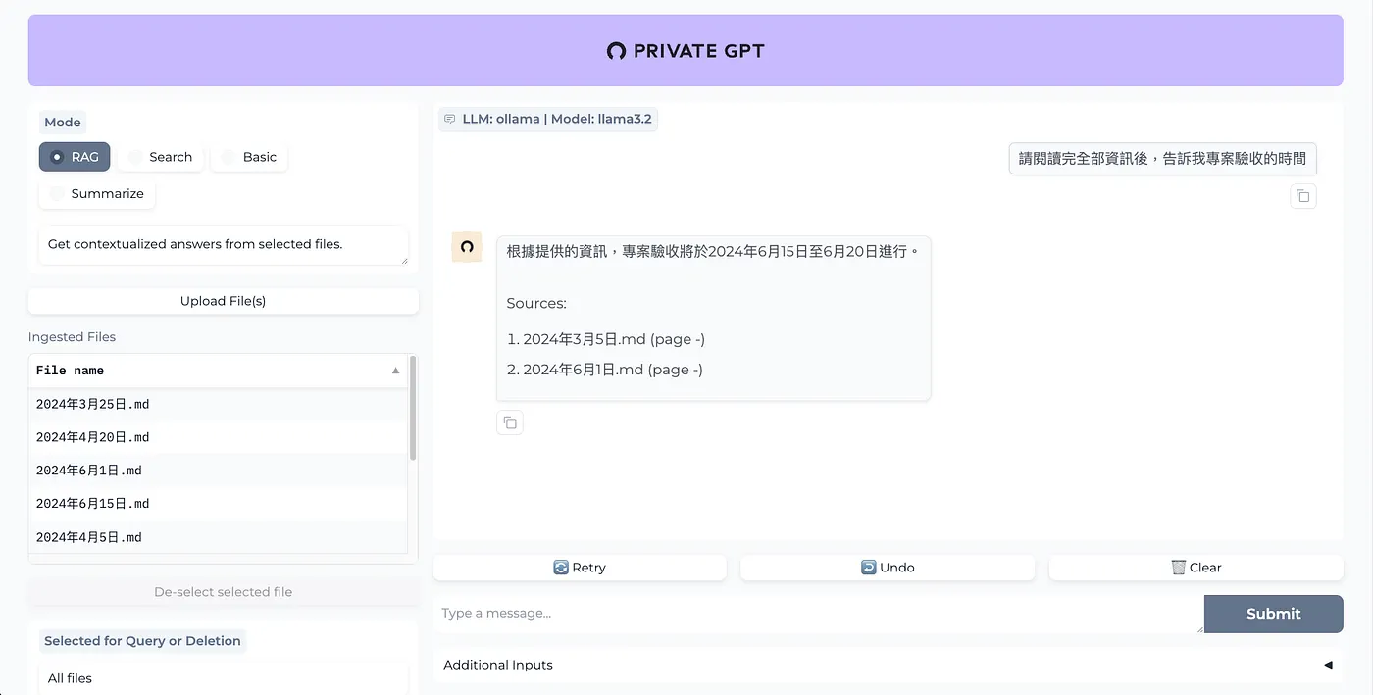1373x695 pixels.
Task: Click the Submit button
Action: 1273,614
